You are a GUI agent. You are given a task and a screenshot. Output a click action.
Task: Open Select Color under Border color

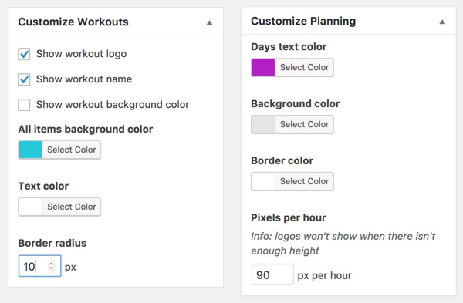click(304, 181)
